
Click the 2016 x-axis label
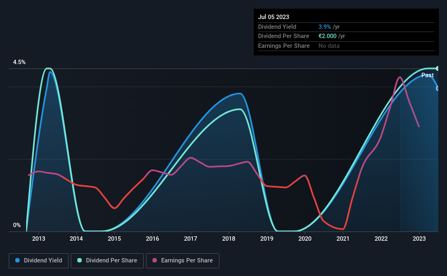[x=152, y=239]
